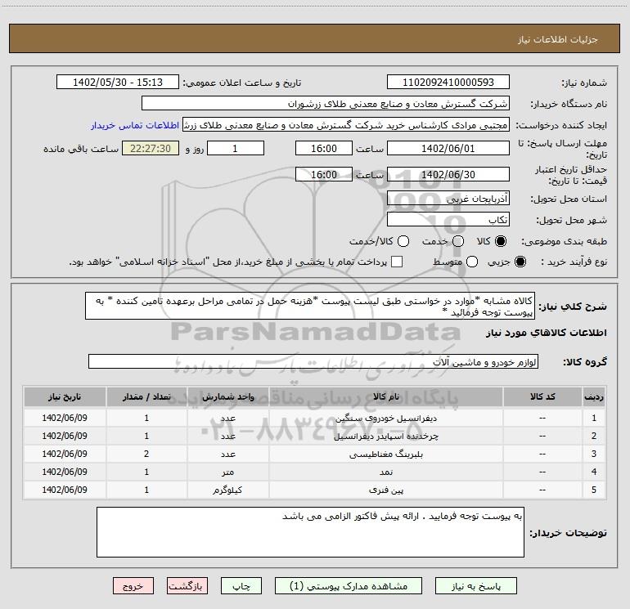Click the ردیف column header
630x609 pixels.
click(x=594, y=396)
